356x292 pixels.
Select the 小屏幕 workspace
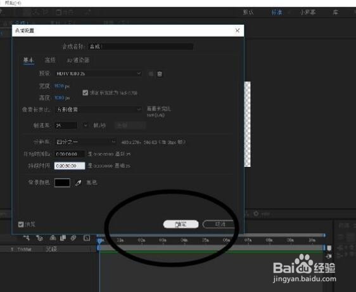[x=308, y=12]
